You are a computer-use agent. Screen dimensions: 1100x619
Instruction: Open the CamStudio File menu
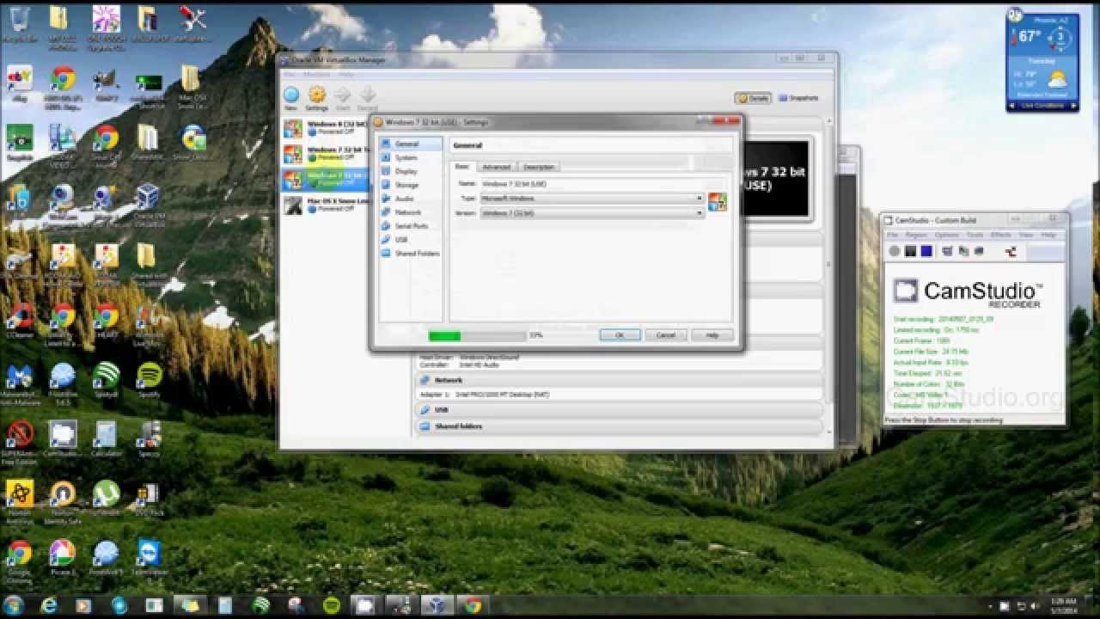(x=892, y=235)
